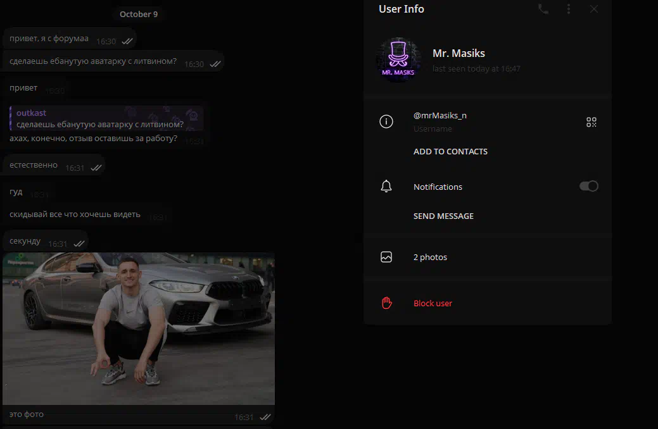Screen dimensions: 658x429
Task: Click the red hand block icon
Action: [386, 303]
